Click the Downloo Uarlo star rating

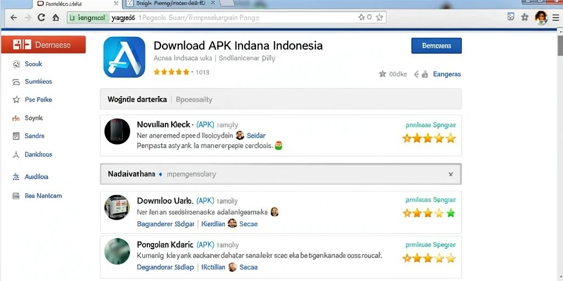click(x=429, y=213)
